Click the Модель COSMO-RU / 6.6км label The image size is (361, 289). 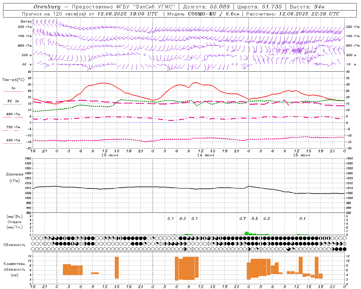click(x=203, y=14)
